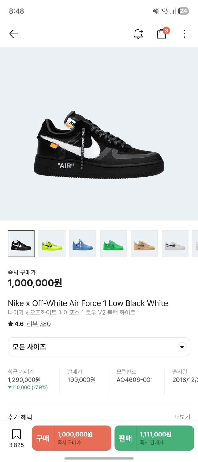Tap the main black sneaker product image

pos(99,145)
